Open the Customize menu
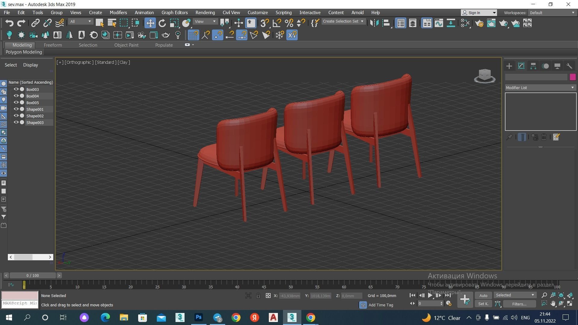Screen dimensions: 578x325 tap(257, 13)
